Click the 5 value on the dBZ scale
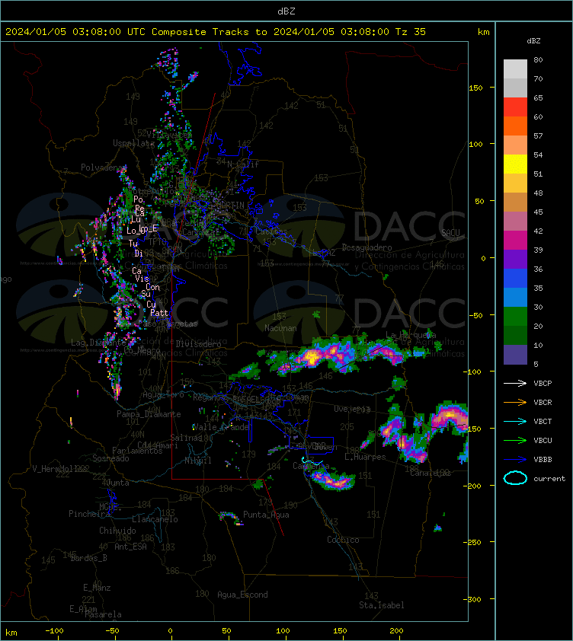Viewport: 573px width, 641px height. point(536,364)
